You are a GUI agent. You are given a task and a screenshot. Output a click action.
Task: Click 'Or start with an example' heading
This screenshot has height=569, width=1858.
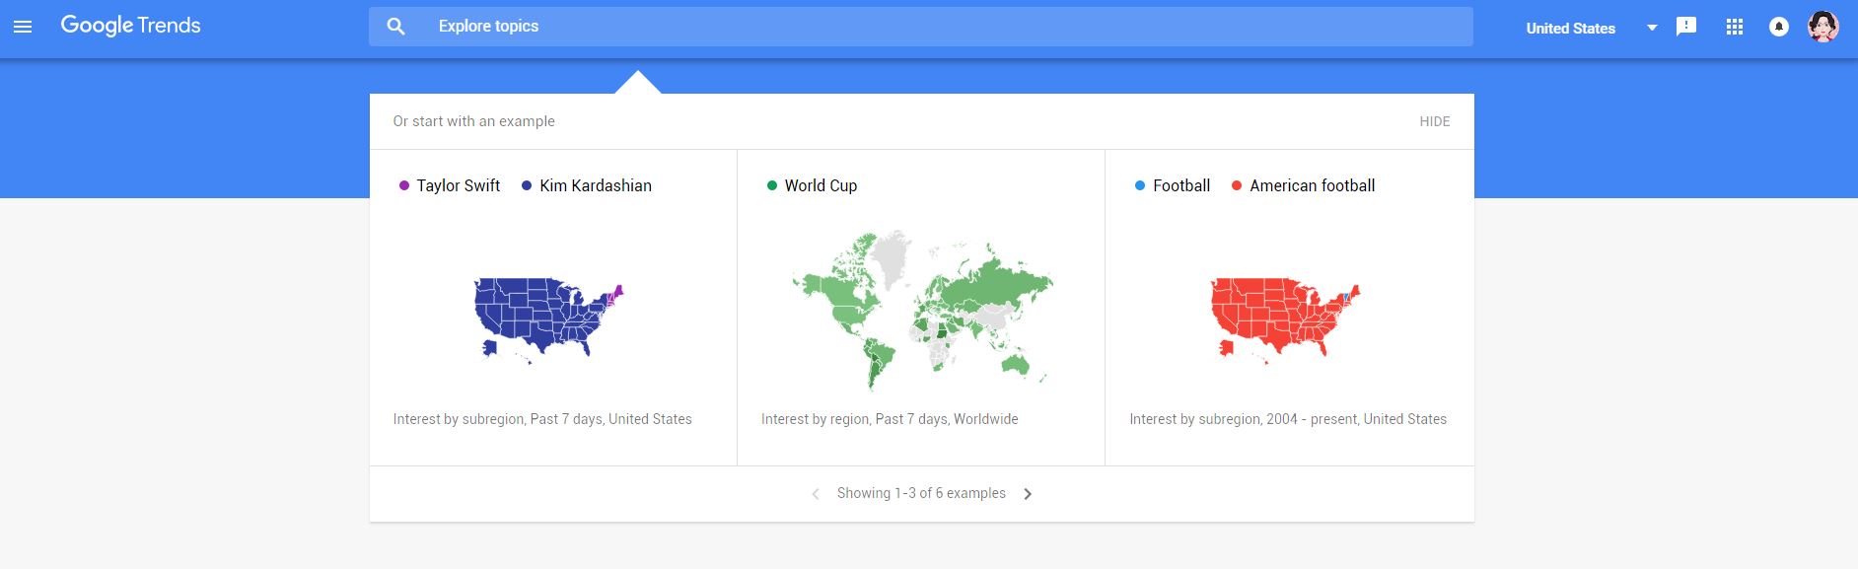[x=473, y=121]
